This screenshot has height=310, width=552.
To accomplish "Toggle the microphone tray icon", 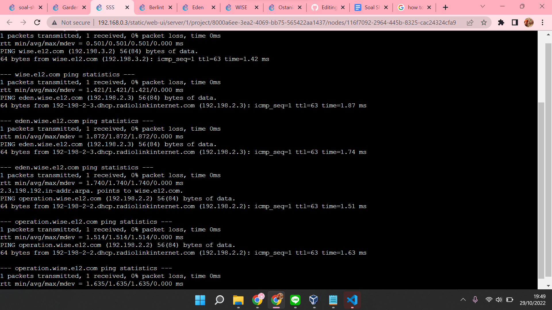I will (475, 299).
